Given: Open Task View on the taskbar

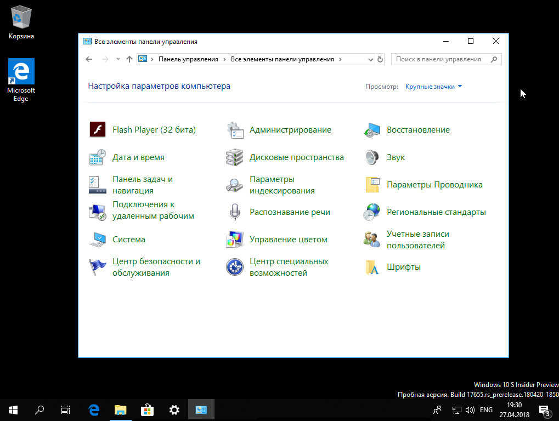Looking at the screenshot, I should [66, 410].
